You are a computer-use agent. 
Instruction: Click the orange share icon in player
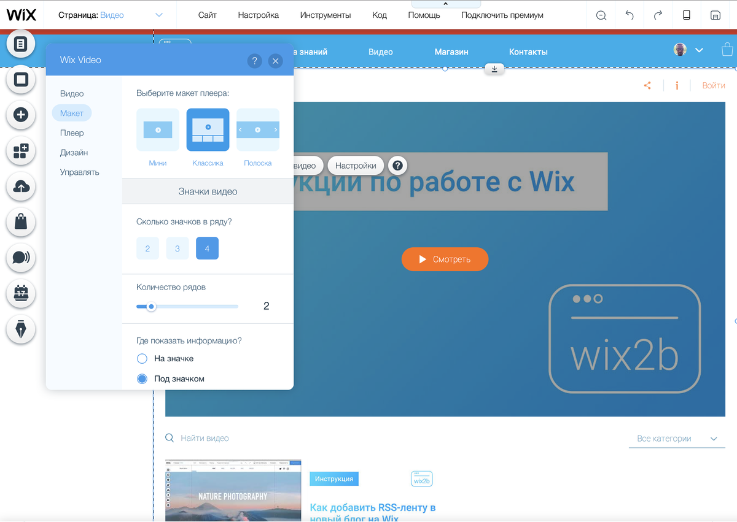click(x=647, y=86)
